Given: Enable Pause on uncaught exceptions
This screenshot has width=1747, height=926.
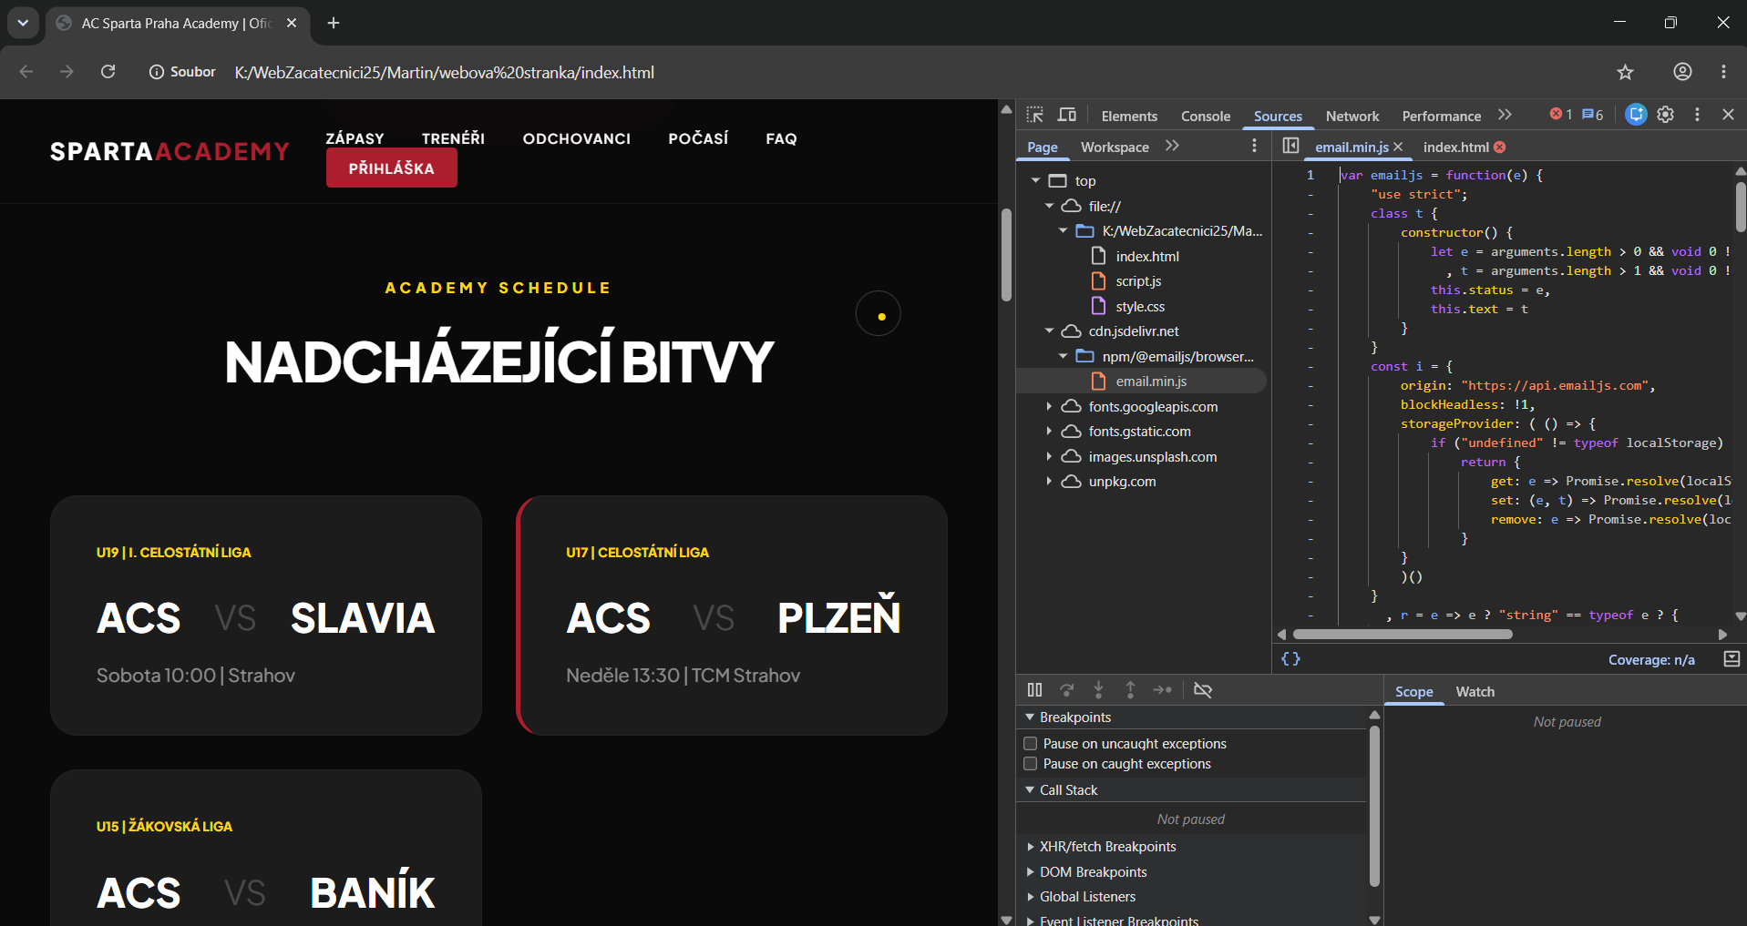Looking at the screenshot, I should tap(1031, 744).
